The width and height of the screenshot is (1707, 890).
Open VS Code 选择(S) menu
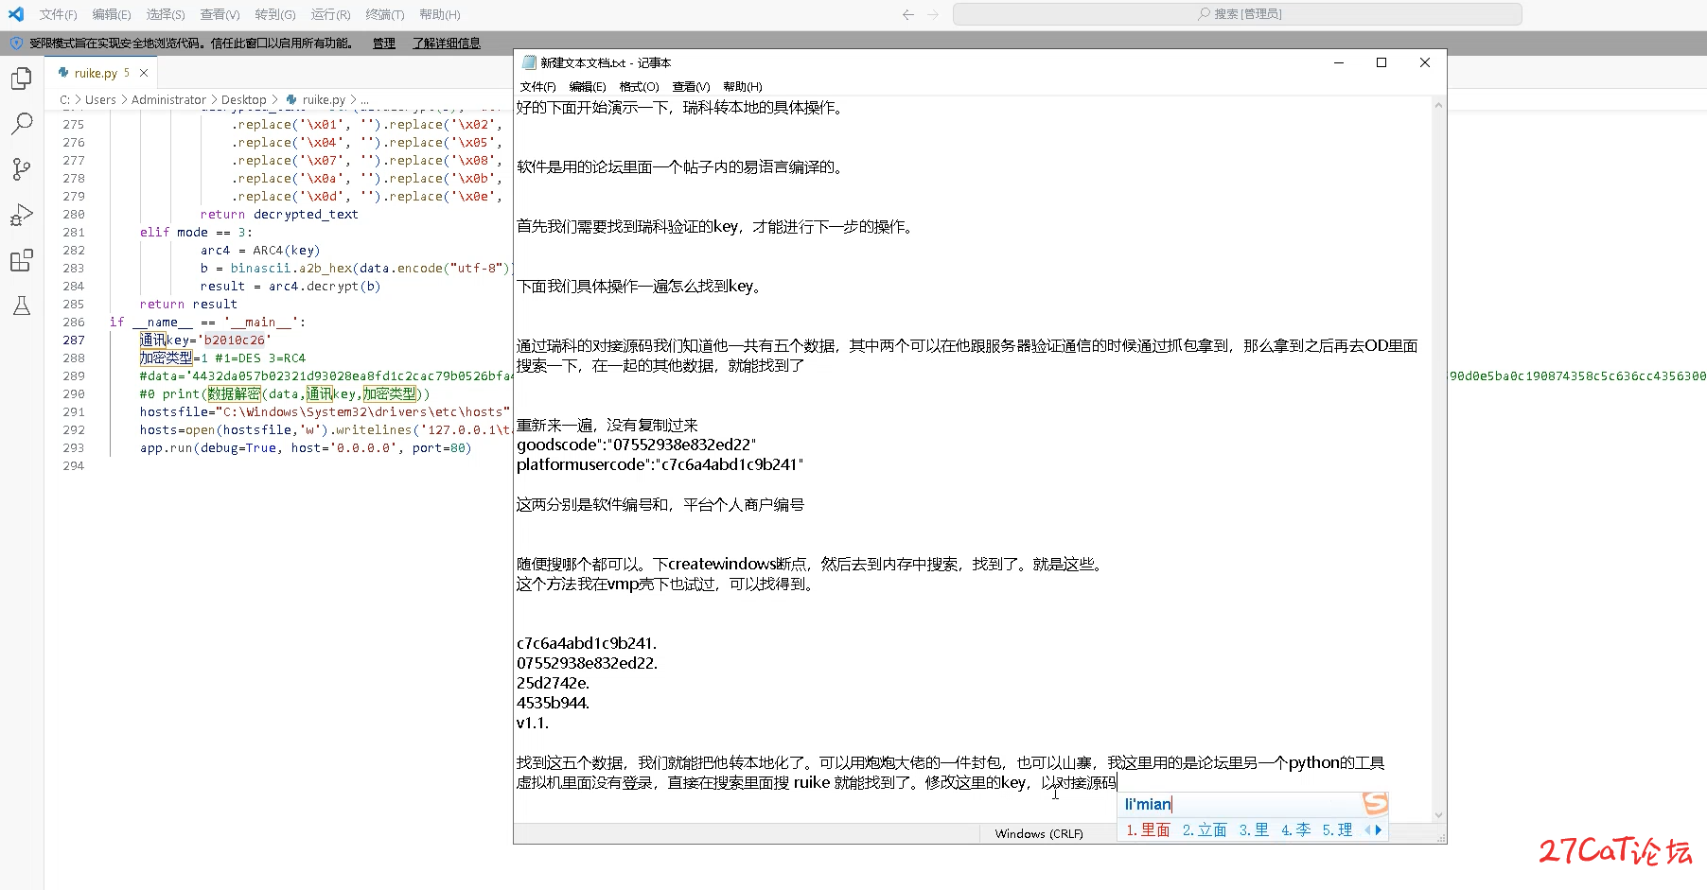coord(166,14)
